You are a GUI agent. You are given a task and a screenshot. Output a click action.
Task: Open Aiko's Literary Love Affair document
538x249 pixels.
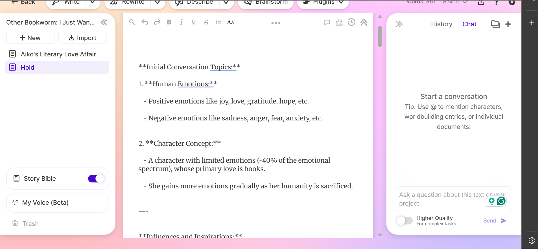(57, 54)
